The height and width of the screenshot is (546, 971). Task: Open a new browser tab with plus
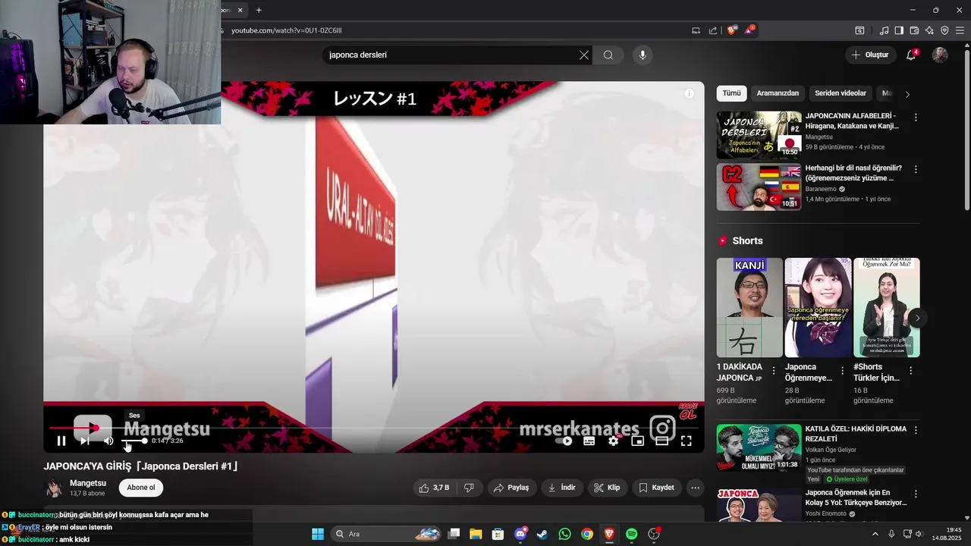pos(259,10)
